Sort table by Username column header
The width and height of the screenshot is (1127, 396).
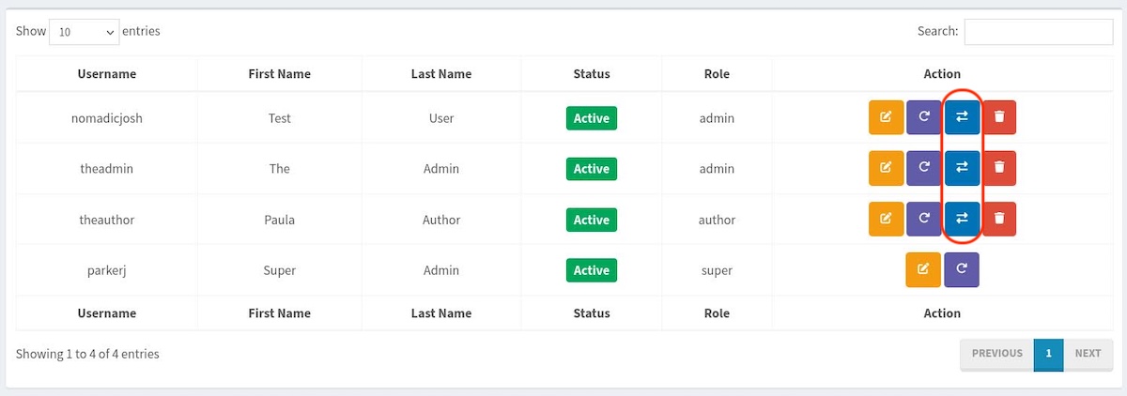107,74
